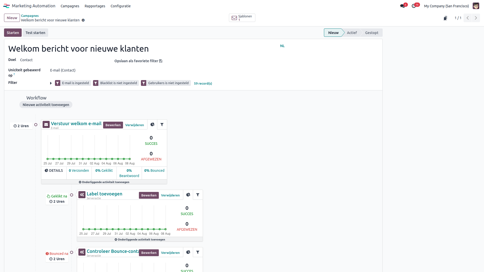Click the bookmark icon near the record pager

coord(445,18)
